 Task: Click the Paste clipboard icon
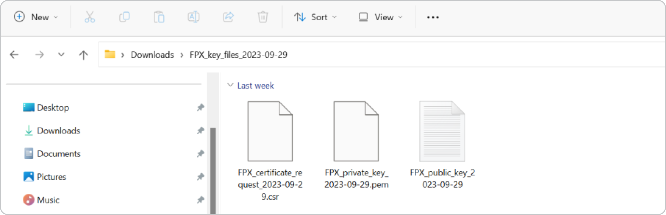tap(159, 17)
